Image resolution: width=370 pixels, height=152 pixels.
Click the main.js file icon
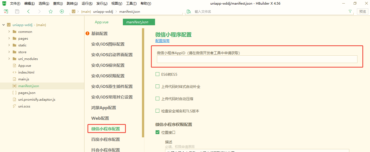[x=14, y=79]
